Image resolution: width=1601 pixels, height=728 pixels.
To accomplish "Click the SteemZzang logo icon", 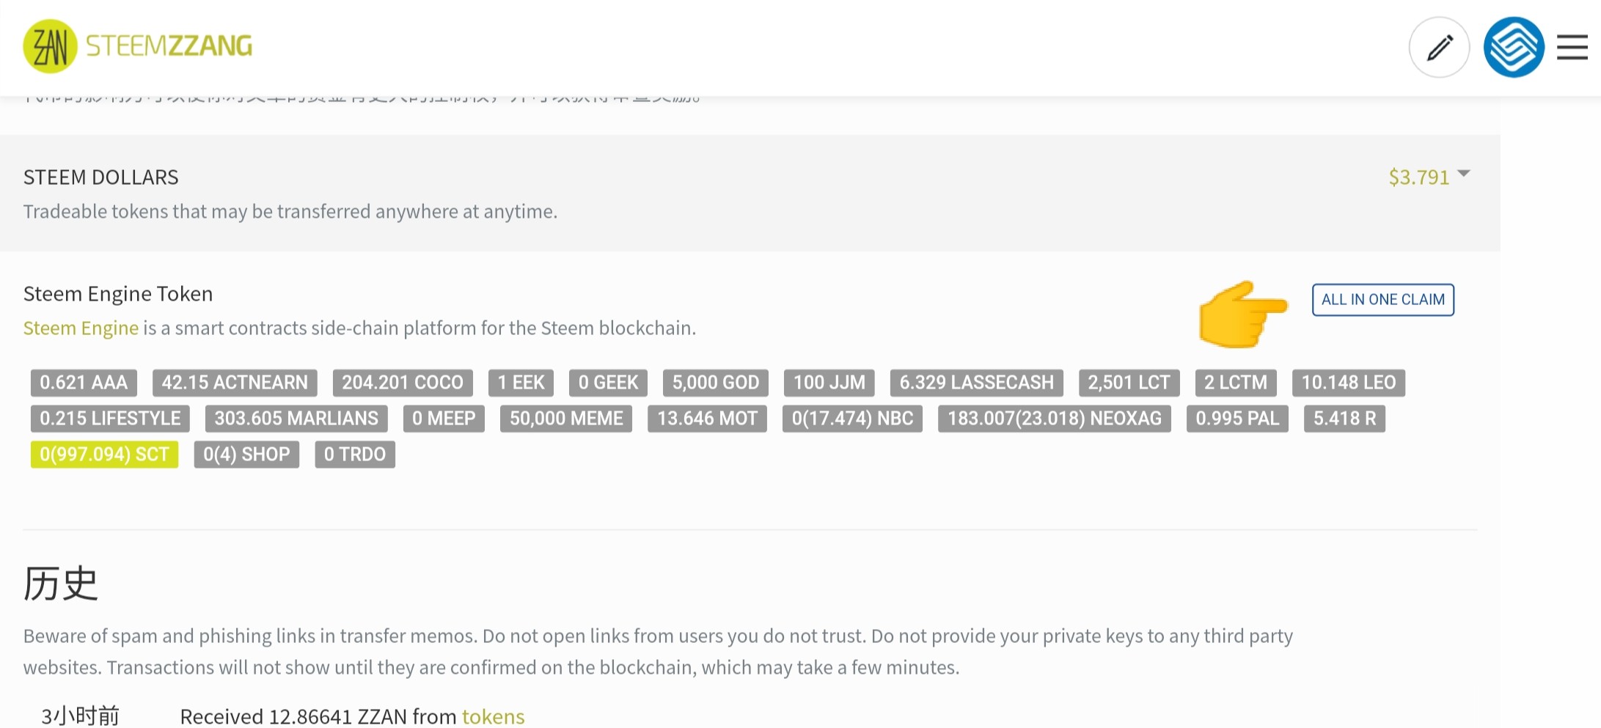I will 50,46.
